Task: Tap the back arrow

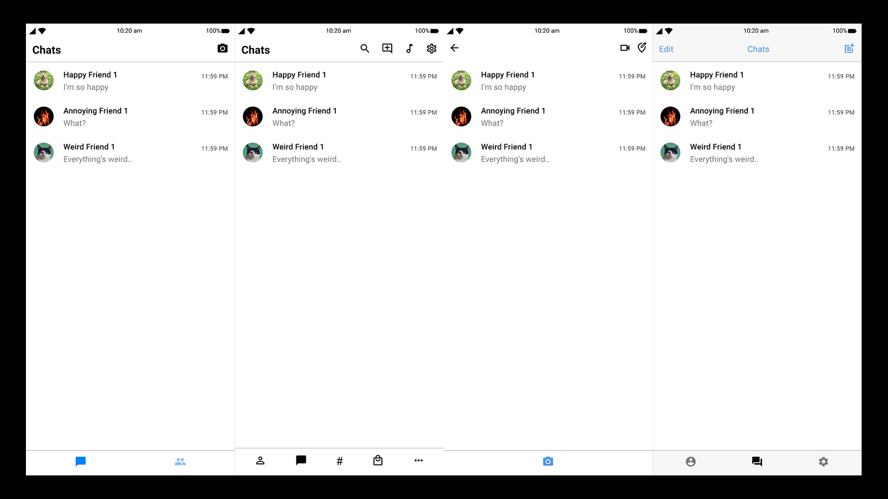Action: click(455, 48)
